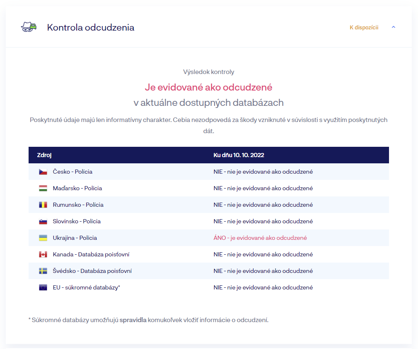The width and height of the screenshot is (418, 349).
Task: Click the NIE result in the EU row
Action: coord(263,287)
